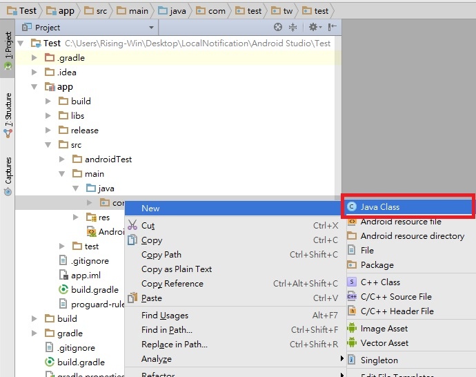Click the java breadcrumb in the navigation bar
Viewport: 476px width, 377px height.
pyautogui.click(x=172, y=11)
